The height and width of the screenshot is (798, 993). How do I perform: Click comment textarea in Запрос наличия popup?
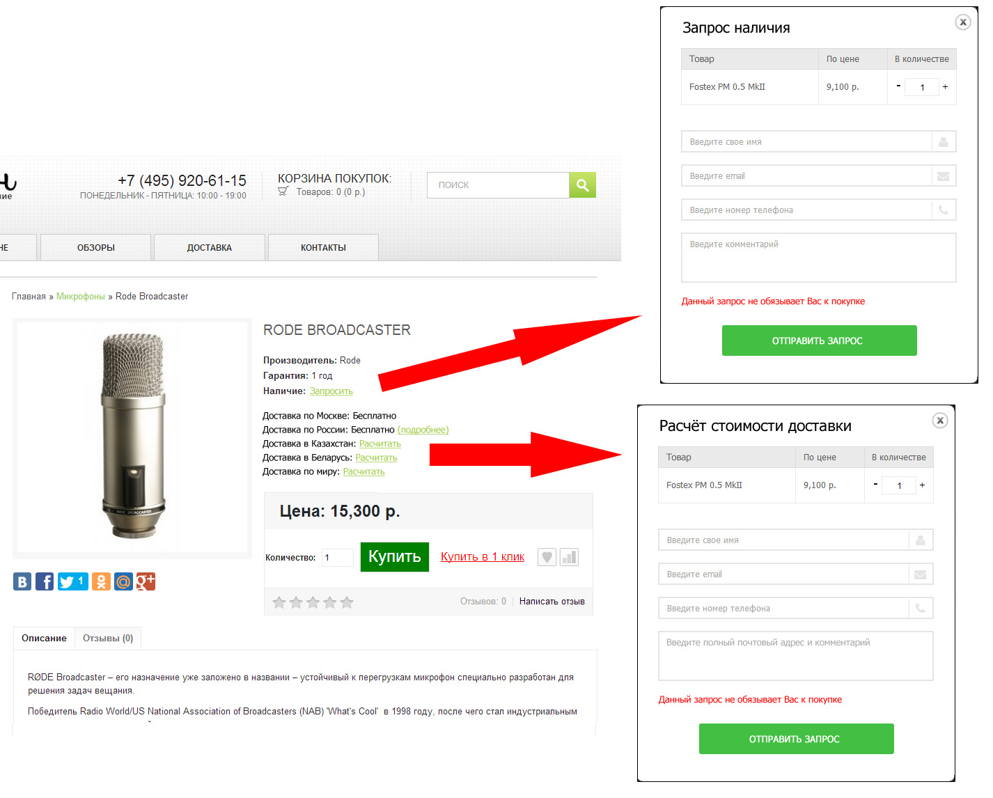pyautogui.click(x=819, y=258)
